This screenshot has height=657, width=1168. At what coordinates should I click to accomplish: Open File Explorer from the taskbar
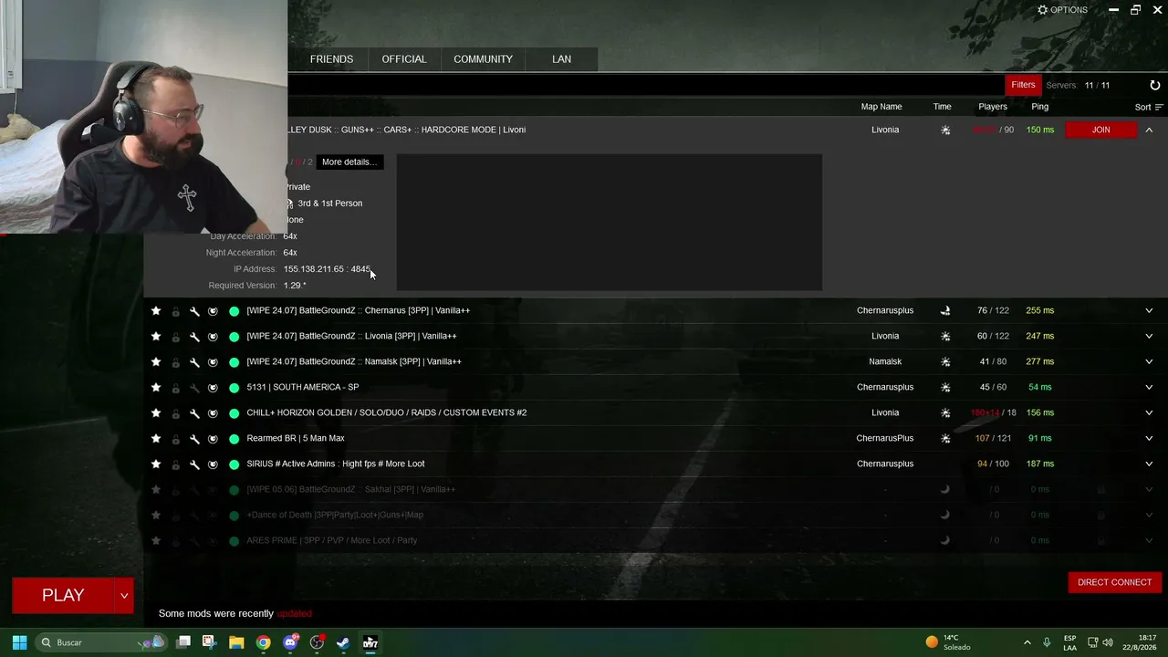236,642
